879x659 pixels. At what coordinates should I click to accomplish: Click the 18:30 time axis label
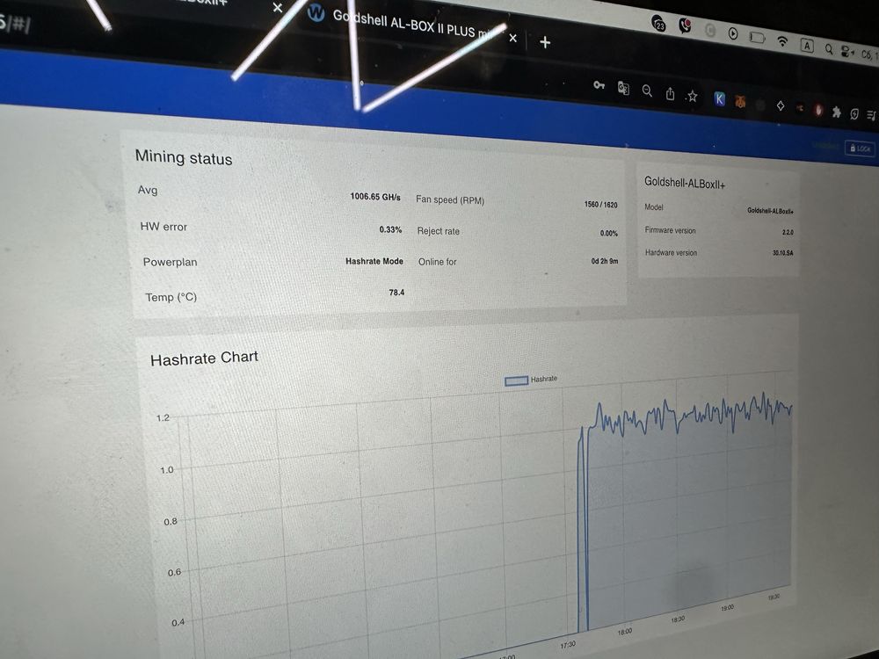tap(677, 619)
